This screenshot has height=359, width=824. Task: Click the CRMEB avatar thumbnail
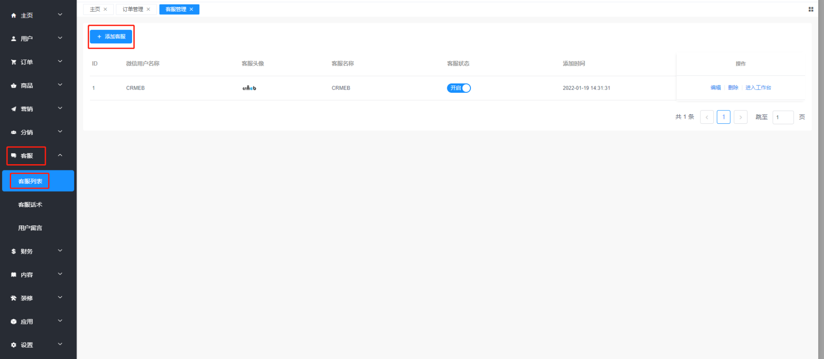point(249,88)
